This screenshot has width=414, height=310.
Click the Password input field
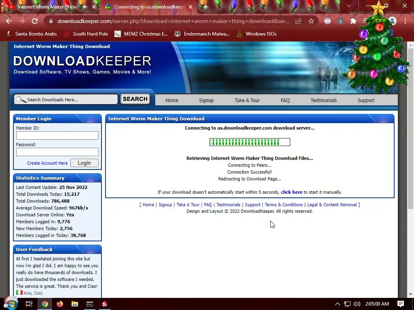tap(57, 152)
